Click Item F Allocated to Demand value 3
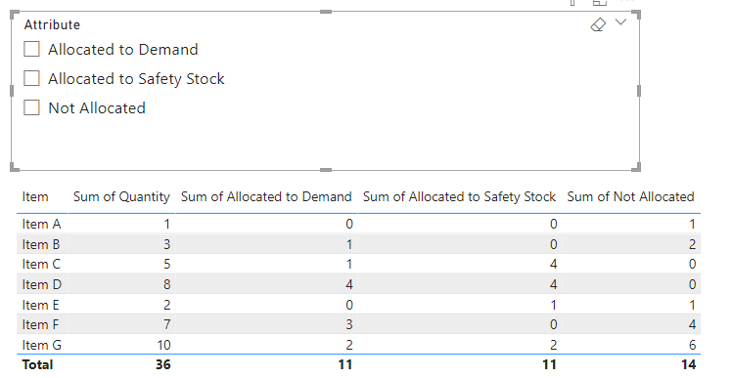732x378 pixels. pyautogui.click(x=349, y=324)
